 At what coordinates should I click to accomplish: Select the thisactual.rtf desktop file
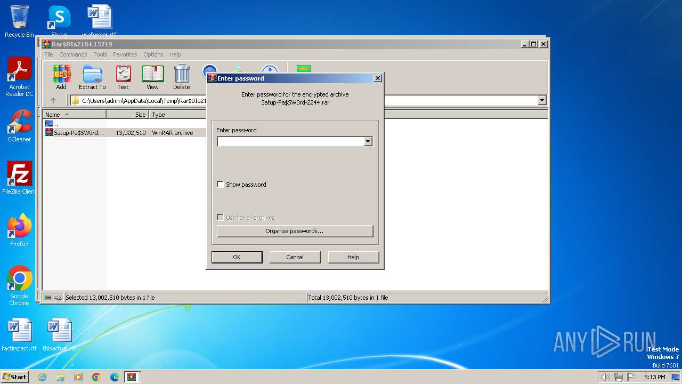point(59,334)
